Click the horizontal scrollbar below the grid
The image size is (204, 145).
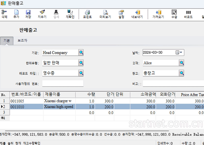point(87,131)
